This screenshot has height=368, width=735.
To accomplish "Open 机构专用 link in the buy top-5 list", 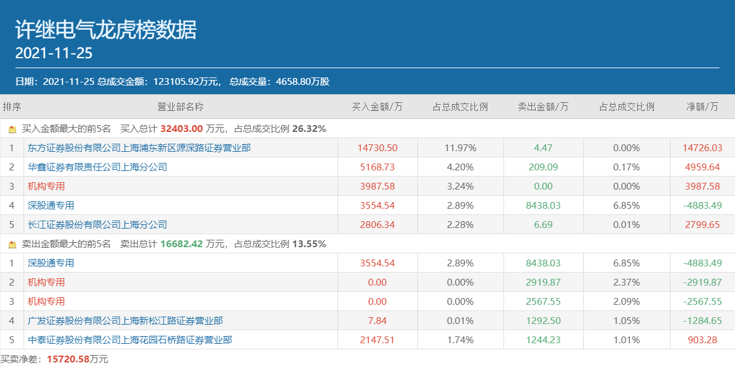I will tap(46, 186).
